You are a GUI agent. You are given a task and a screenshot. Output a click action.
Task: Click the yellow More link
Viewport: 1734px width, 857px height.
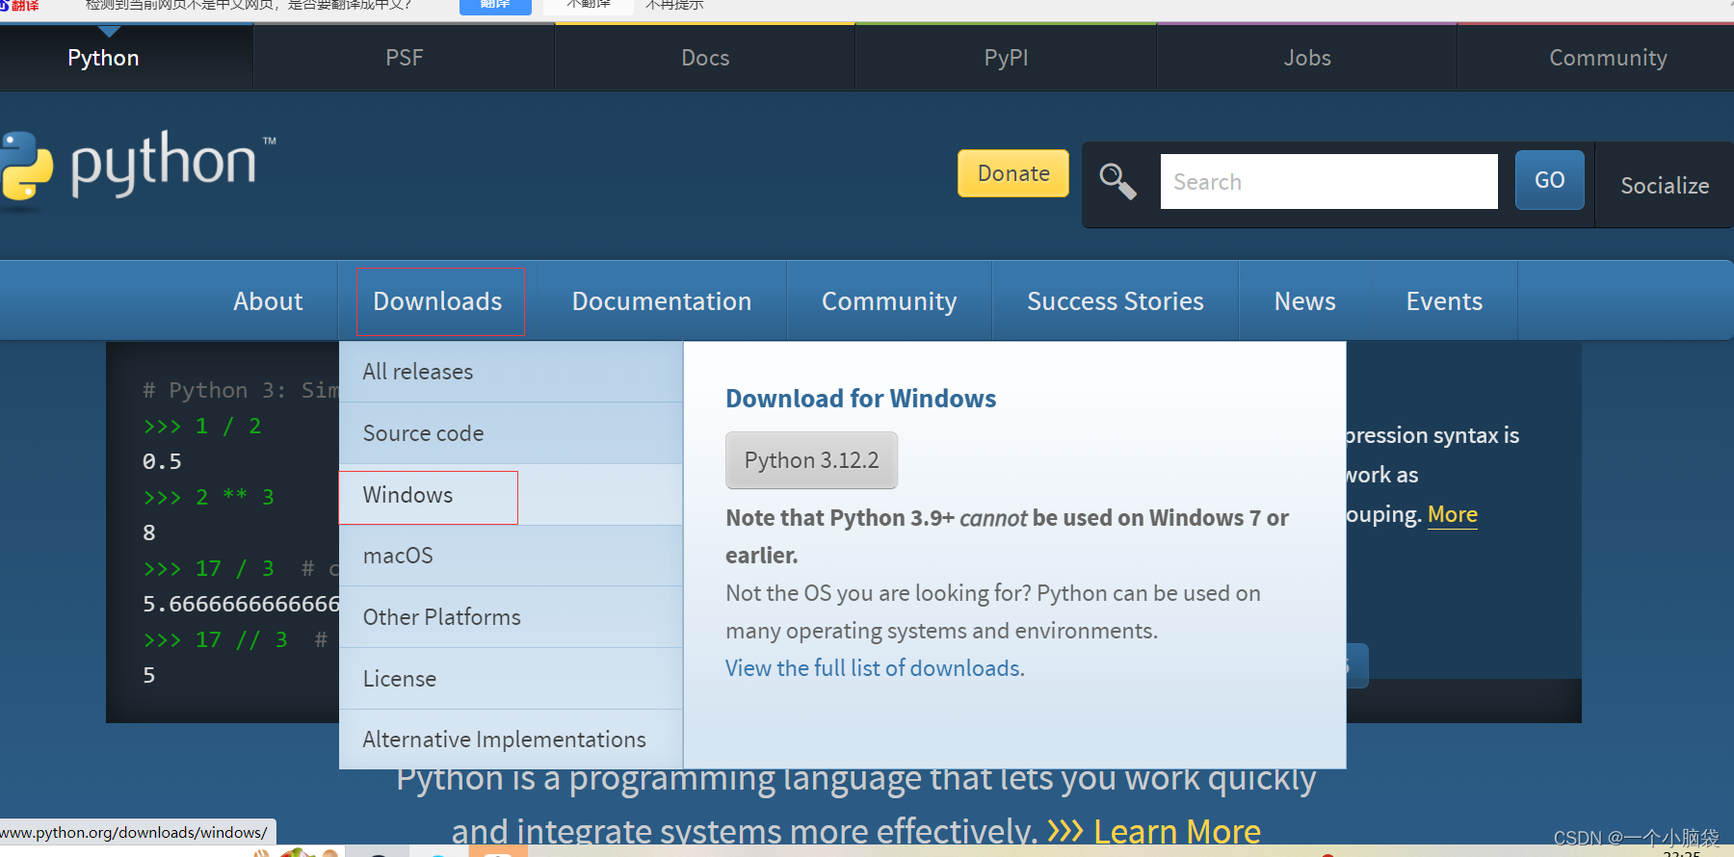(x=1453, y=514)
